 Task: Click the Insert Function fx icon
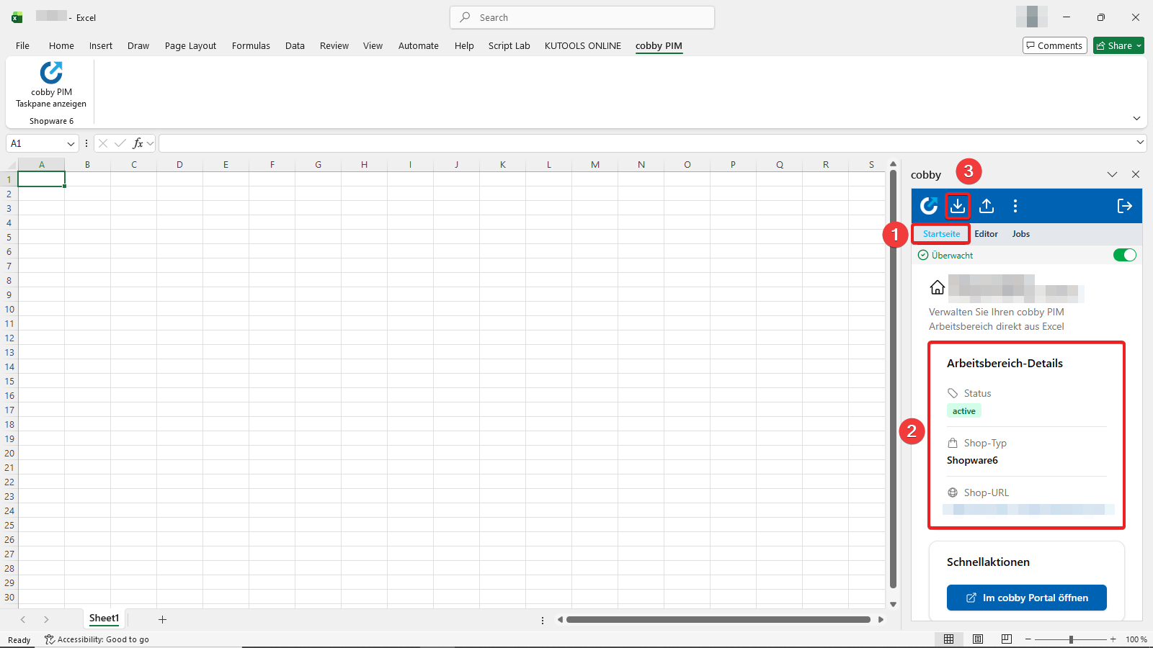[x=138, y=143]
